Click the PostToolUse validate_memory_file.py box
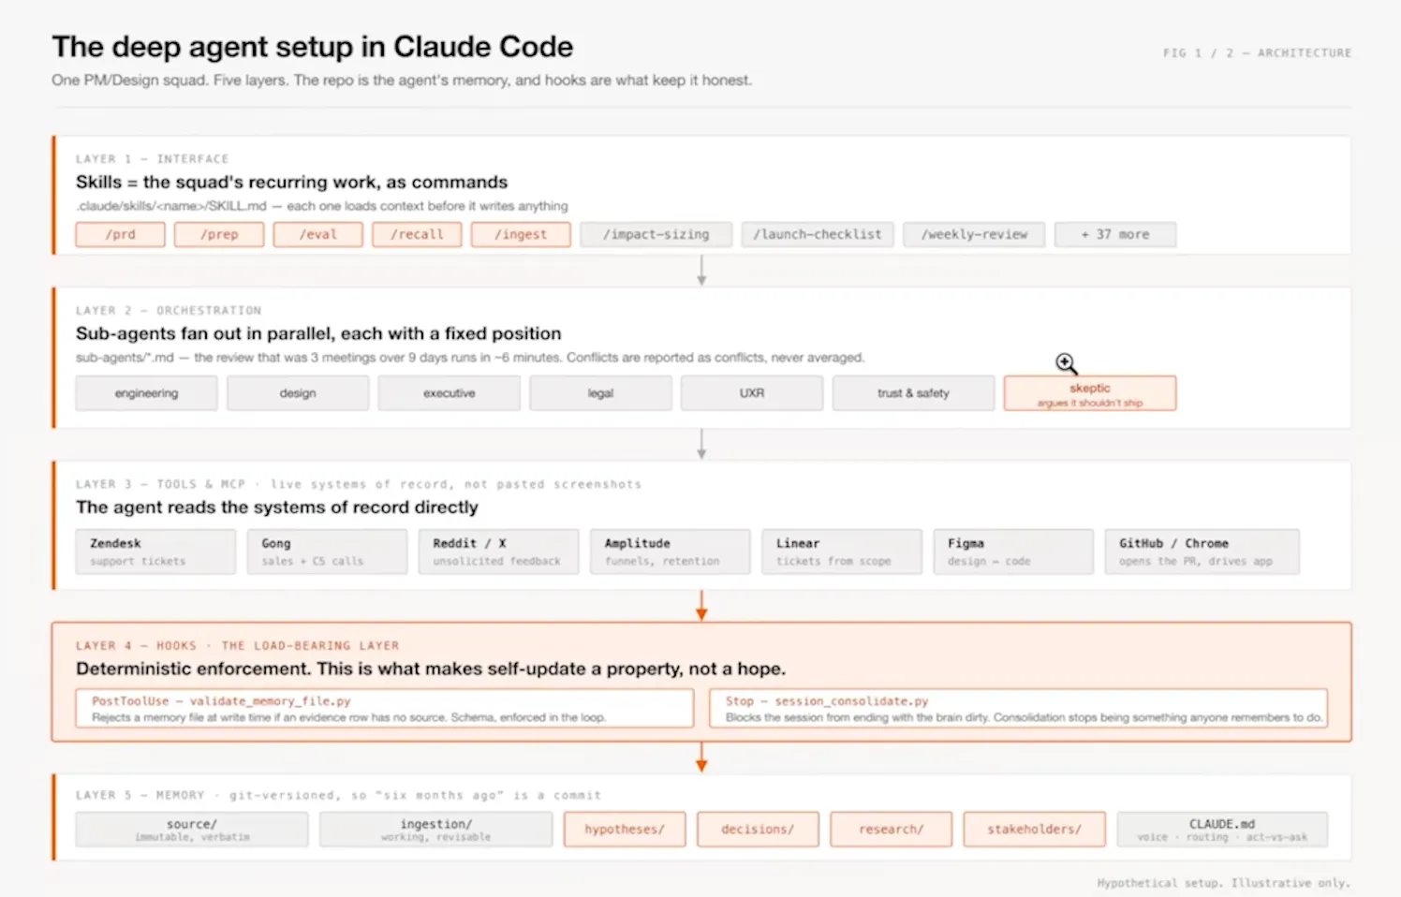Image resolution: width=1401 pixels, height=897 pixels. (385, 708)
